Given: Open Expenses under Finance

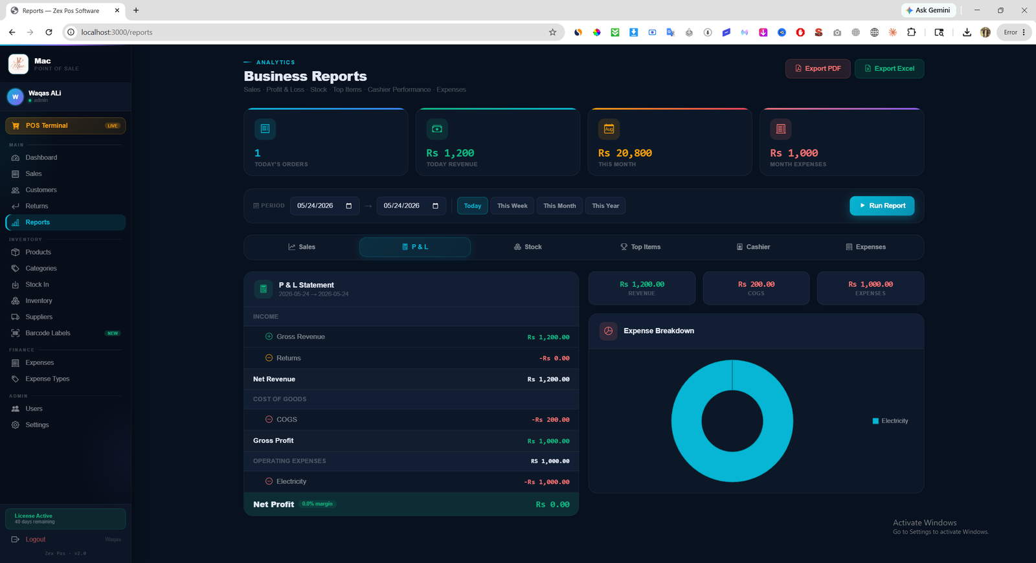Looking at the screenshot, I should [65, 362].
